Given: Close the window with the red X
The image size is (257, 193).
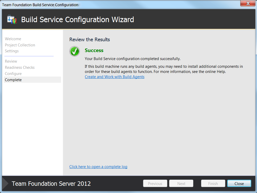Looking at the screenshot, I should (x=248, y=3).
